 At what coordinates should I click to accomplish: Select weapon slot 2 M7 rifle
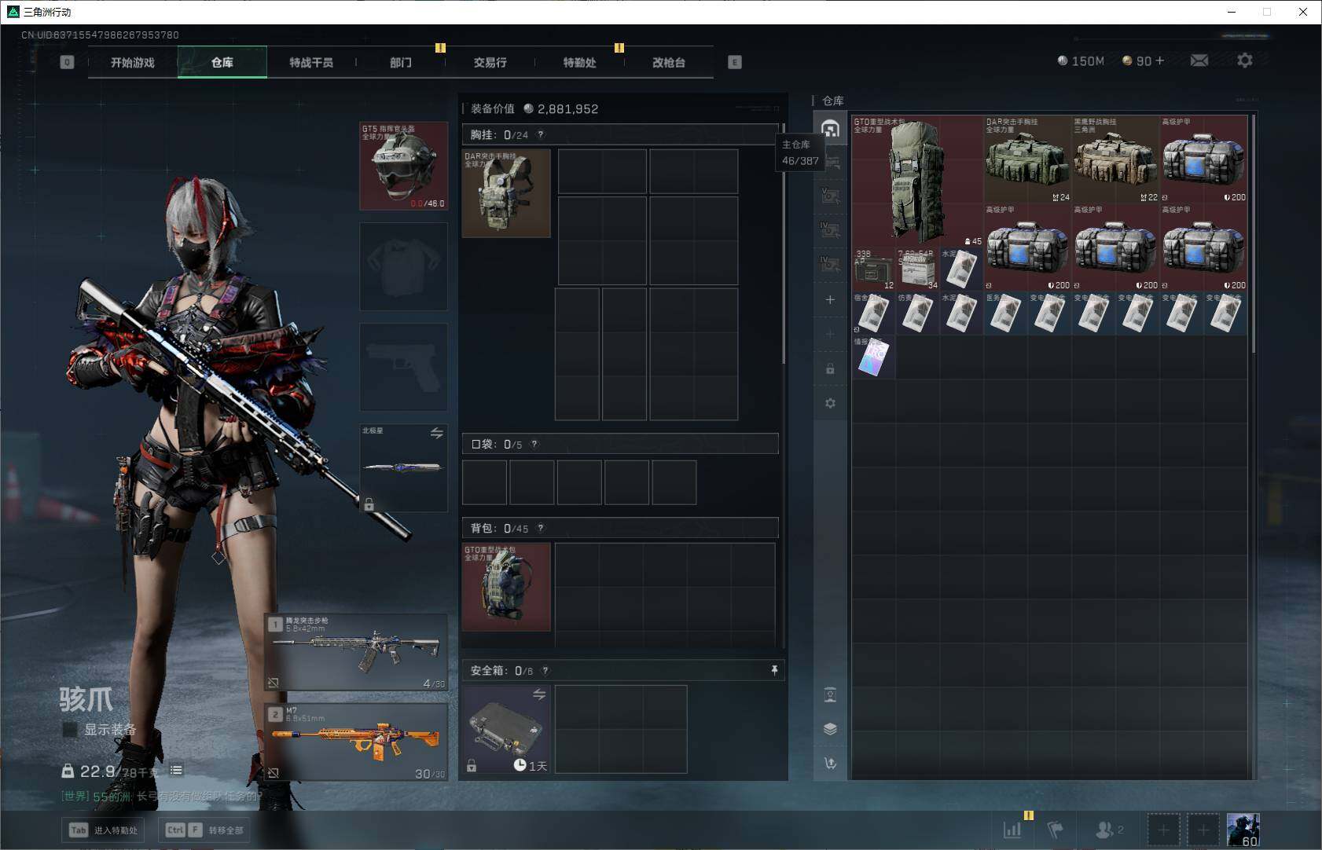356,742
